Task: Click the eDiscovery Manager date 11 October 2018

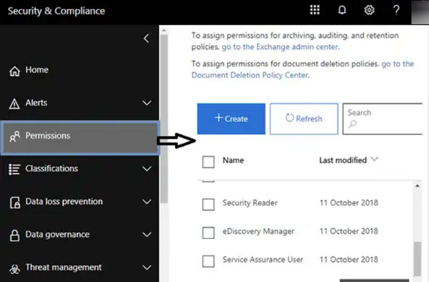Action: pos(349,231)
